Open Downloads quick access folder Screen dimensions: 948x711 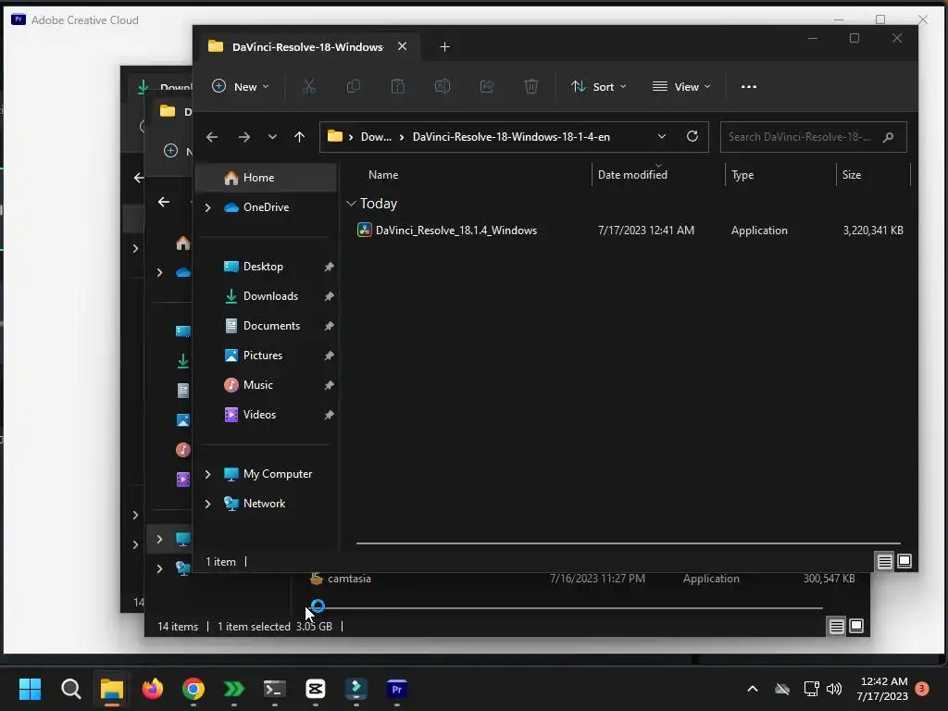pyautogui.click(x=269, y=296)
